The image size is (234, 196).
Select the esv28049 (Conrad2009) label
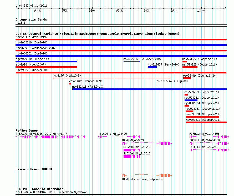200,76
